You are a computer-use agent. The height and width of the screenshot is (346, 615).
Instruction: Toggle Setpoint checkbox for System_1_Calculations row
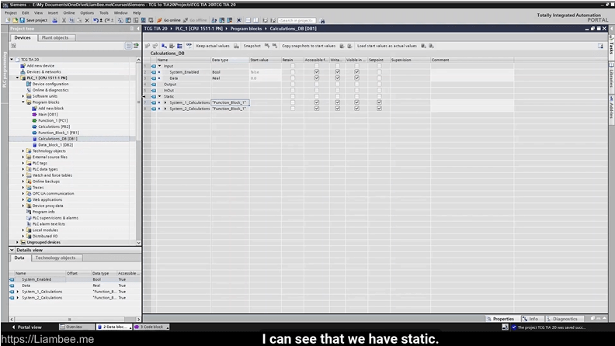pyautogui.click(x=379, y=102)
